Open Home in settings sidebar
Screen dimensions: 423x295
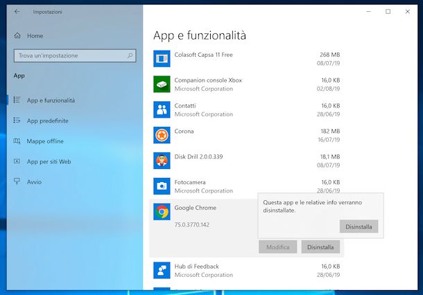tap(35, 36)
